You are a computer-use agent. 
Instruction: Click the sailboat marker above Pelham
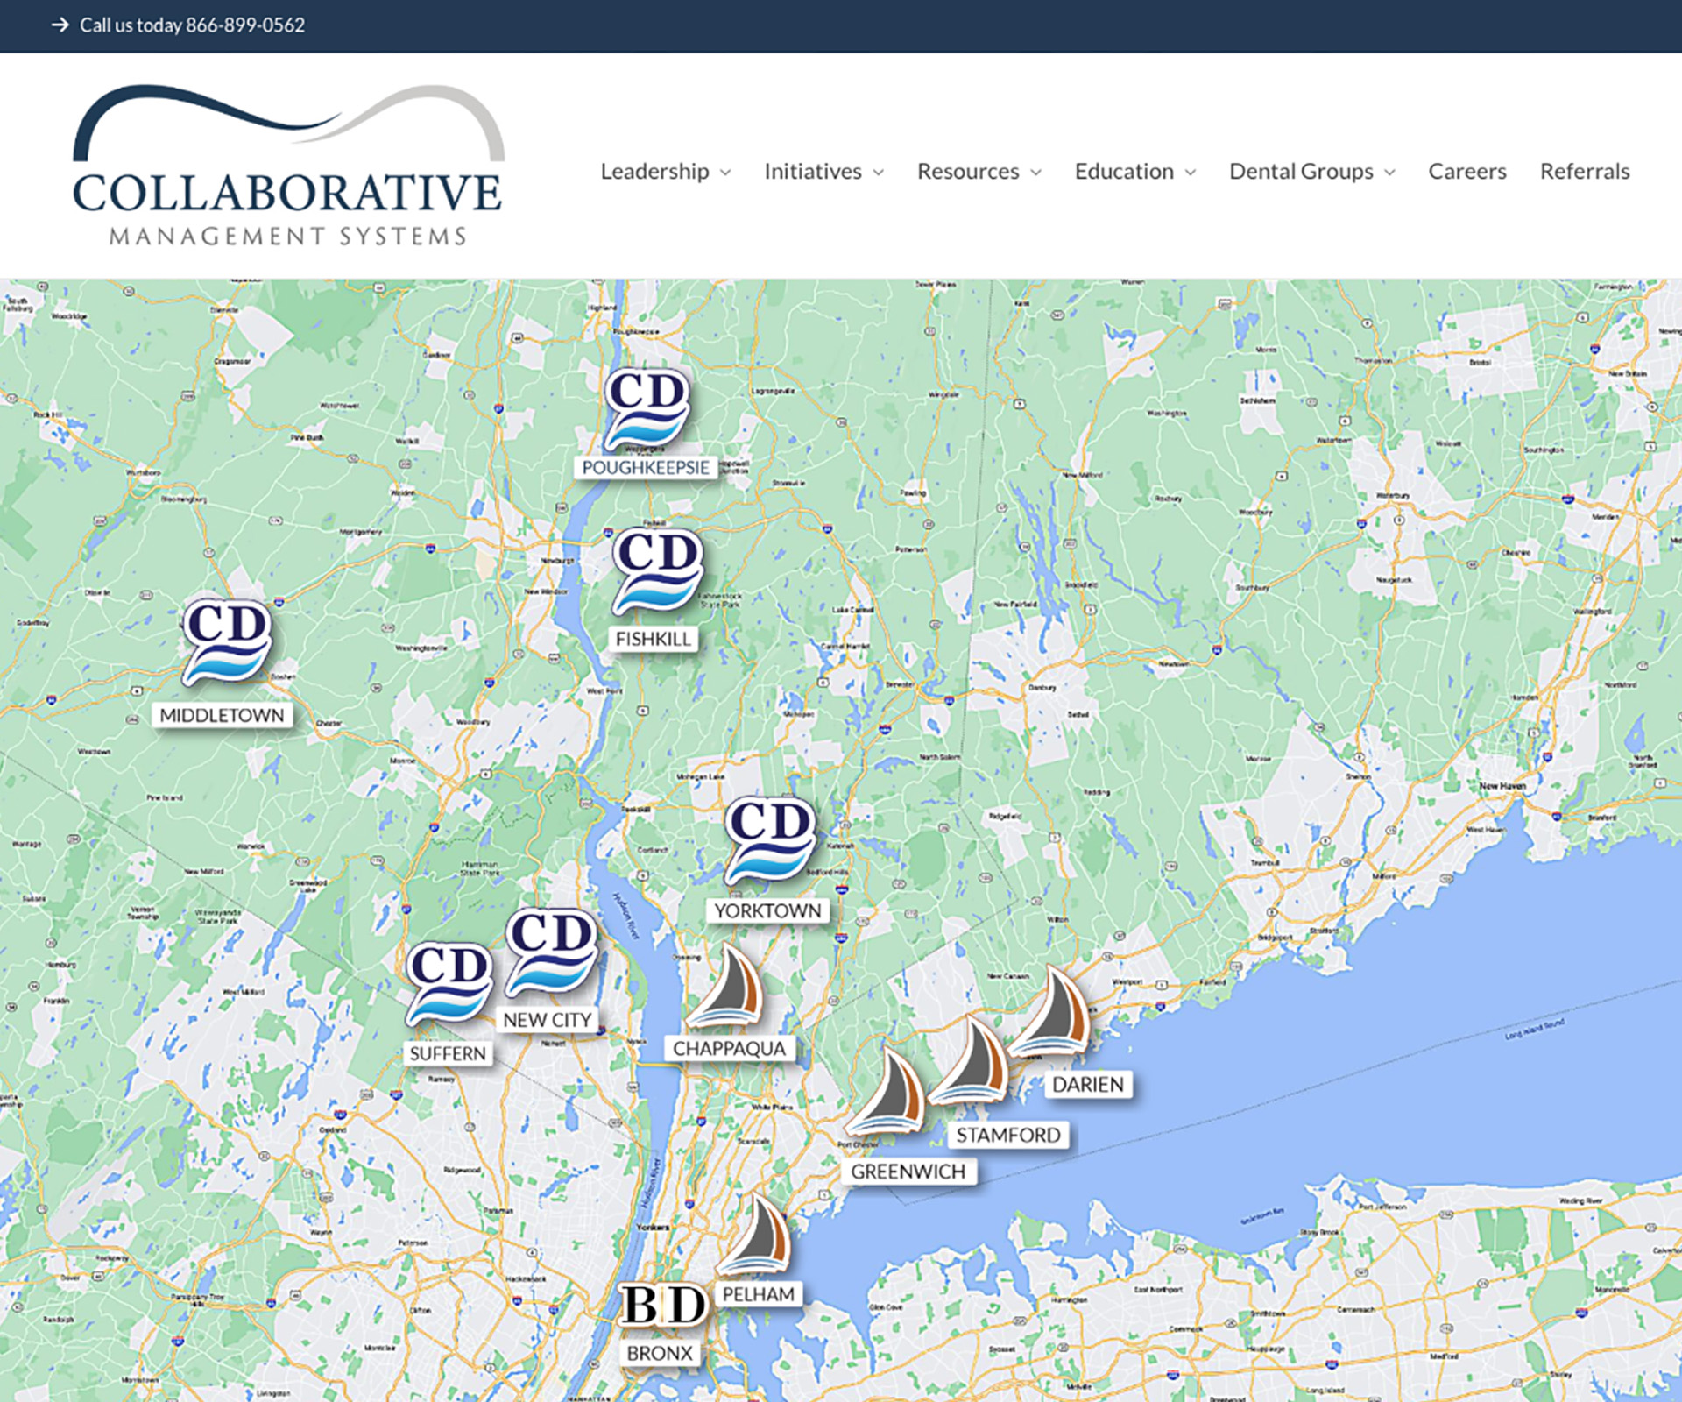(755, 1233)
